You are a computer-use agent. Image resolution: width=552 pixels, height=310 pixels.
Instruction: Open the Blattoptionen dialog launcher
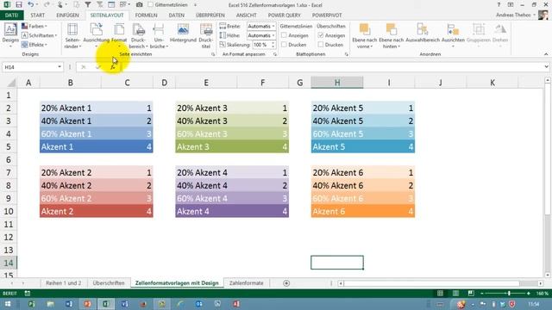click(x=347, y=54)
